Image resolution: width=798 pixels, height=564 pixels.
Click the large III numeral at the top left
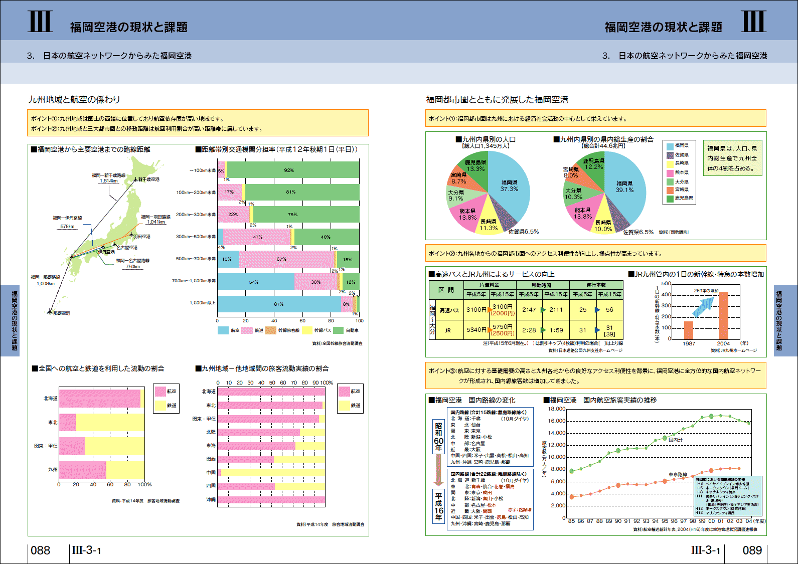pos(40,21)
